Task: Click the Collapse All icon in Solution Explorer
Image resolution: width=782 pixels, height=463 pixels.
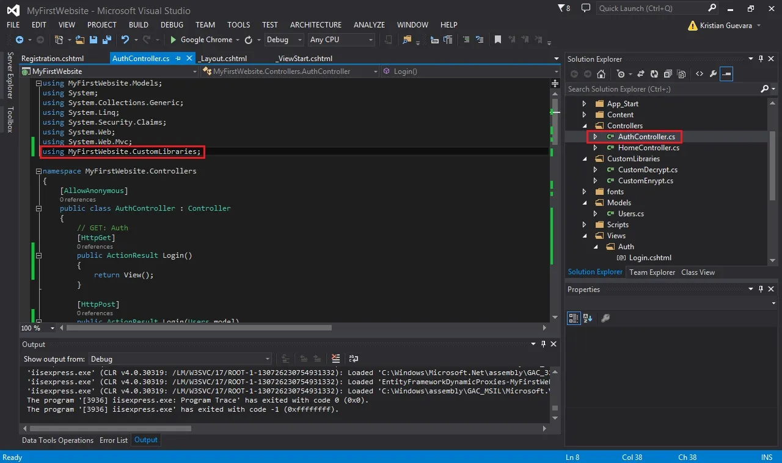Action: click(667, 74)
